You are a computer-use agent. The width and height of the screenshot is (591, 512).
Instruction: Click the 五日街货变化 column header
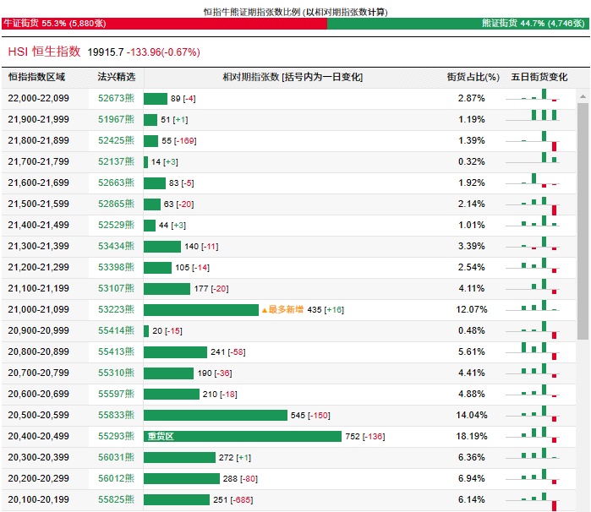(539, 77)
